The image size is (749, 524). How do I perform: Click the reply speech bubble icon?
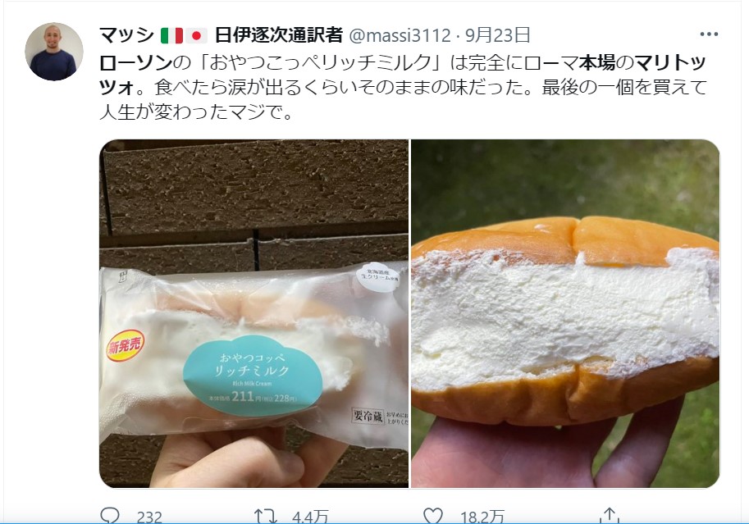coord(110,516)
